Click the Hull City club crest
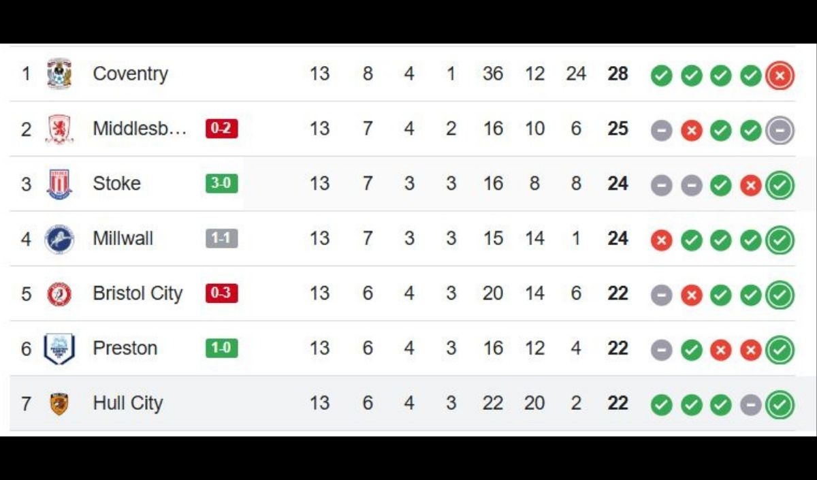The image size is (817, 480). click(59, 404)
